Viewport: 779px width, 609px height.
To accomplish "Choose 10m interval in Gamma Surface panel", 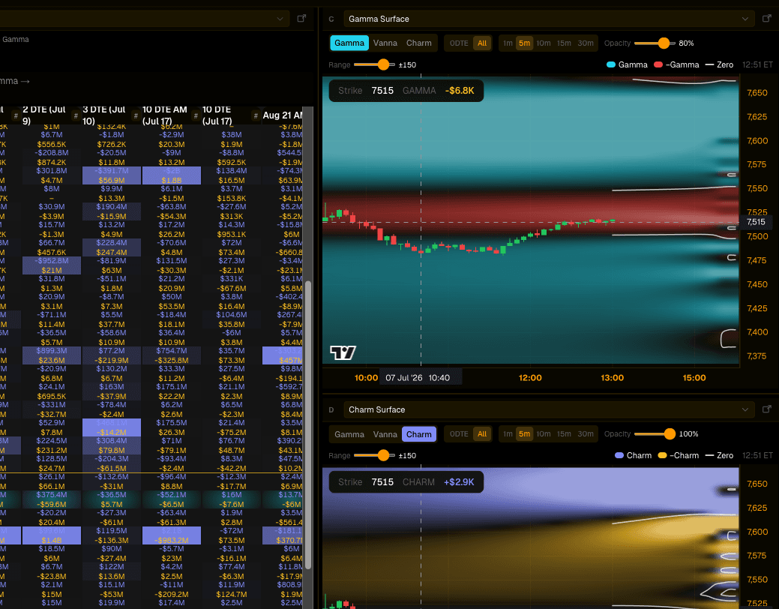I will coord(544,43).
